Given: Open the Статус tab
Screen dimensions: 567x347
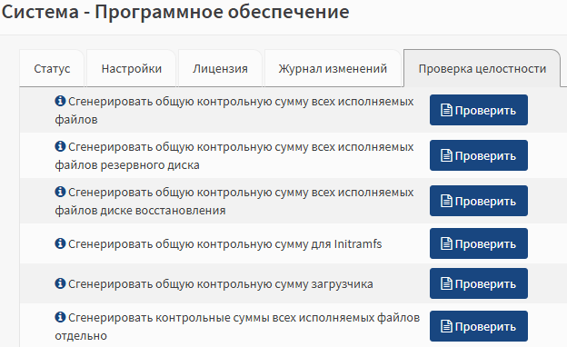Looking at the screenshot, I should 52,68.
